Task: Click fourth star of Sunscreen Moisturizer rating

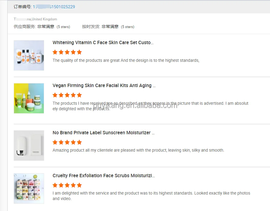Action: coord(73,142)
